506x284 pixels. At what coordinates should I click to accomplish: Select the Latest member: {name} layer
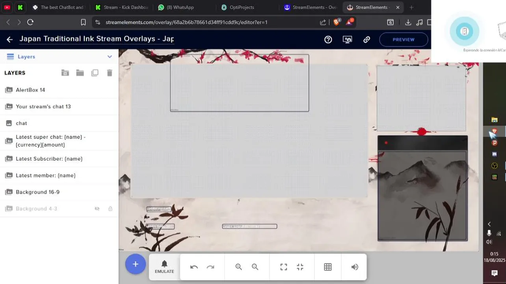click(x=59, y=175)
